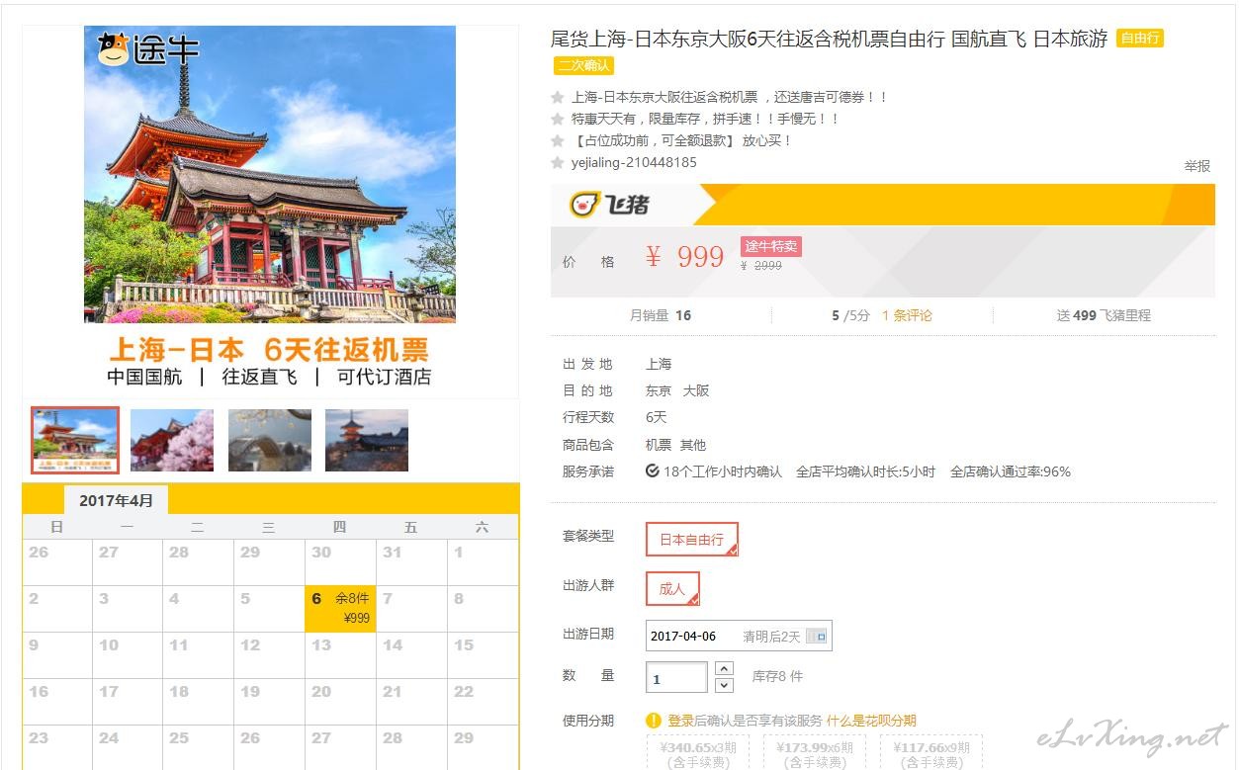This screenshot has height=770, width=1239.
Task: Increase quantity with up arrow
Action: point(724,668)
